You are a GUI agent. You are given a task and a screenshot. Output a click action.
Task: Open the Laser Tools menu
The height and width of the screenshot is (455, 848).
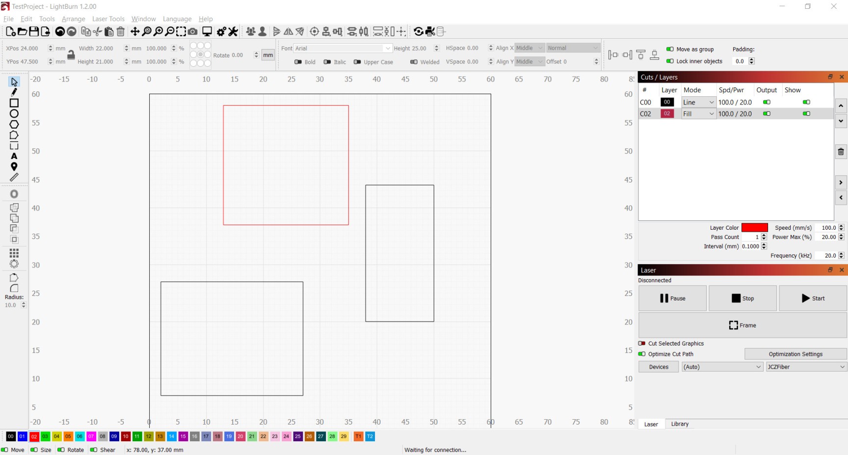tap(108, 19)
